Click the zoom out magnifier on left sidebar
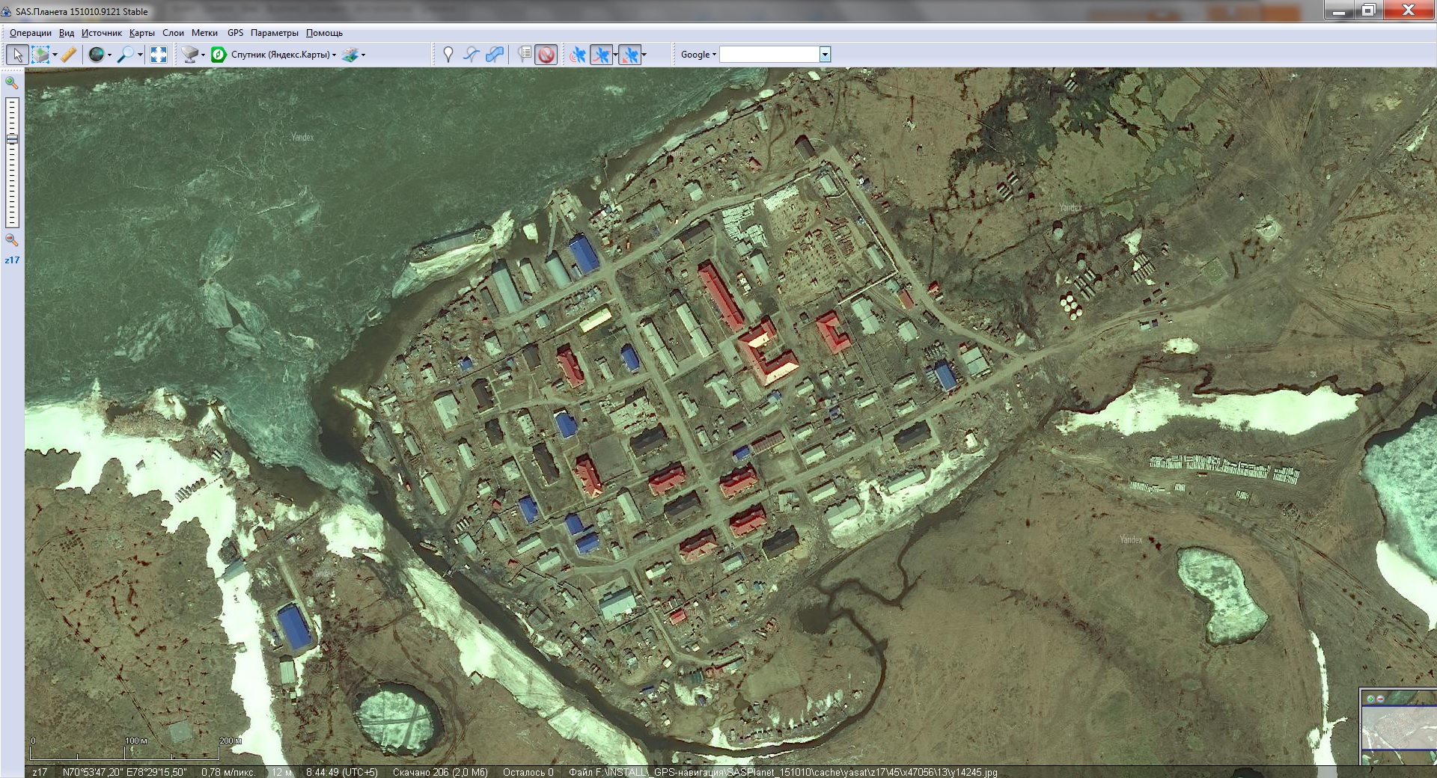This screenshot has height=778, width=1437. (12, 240)
